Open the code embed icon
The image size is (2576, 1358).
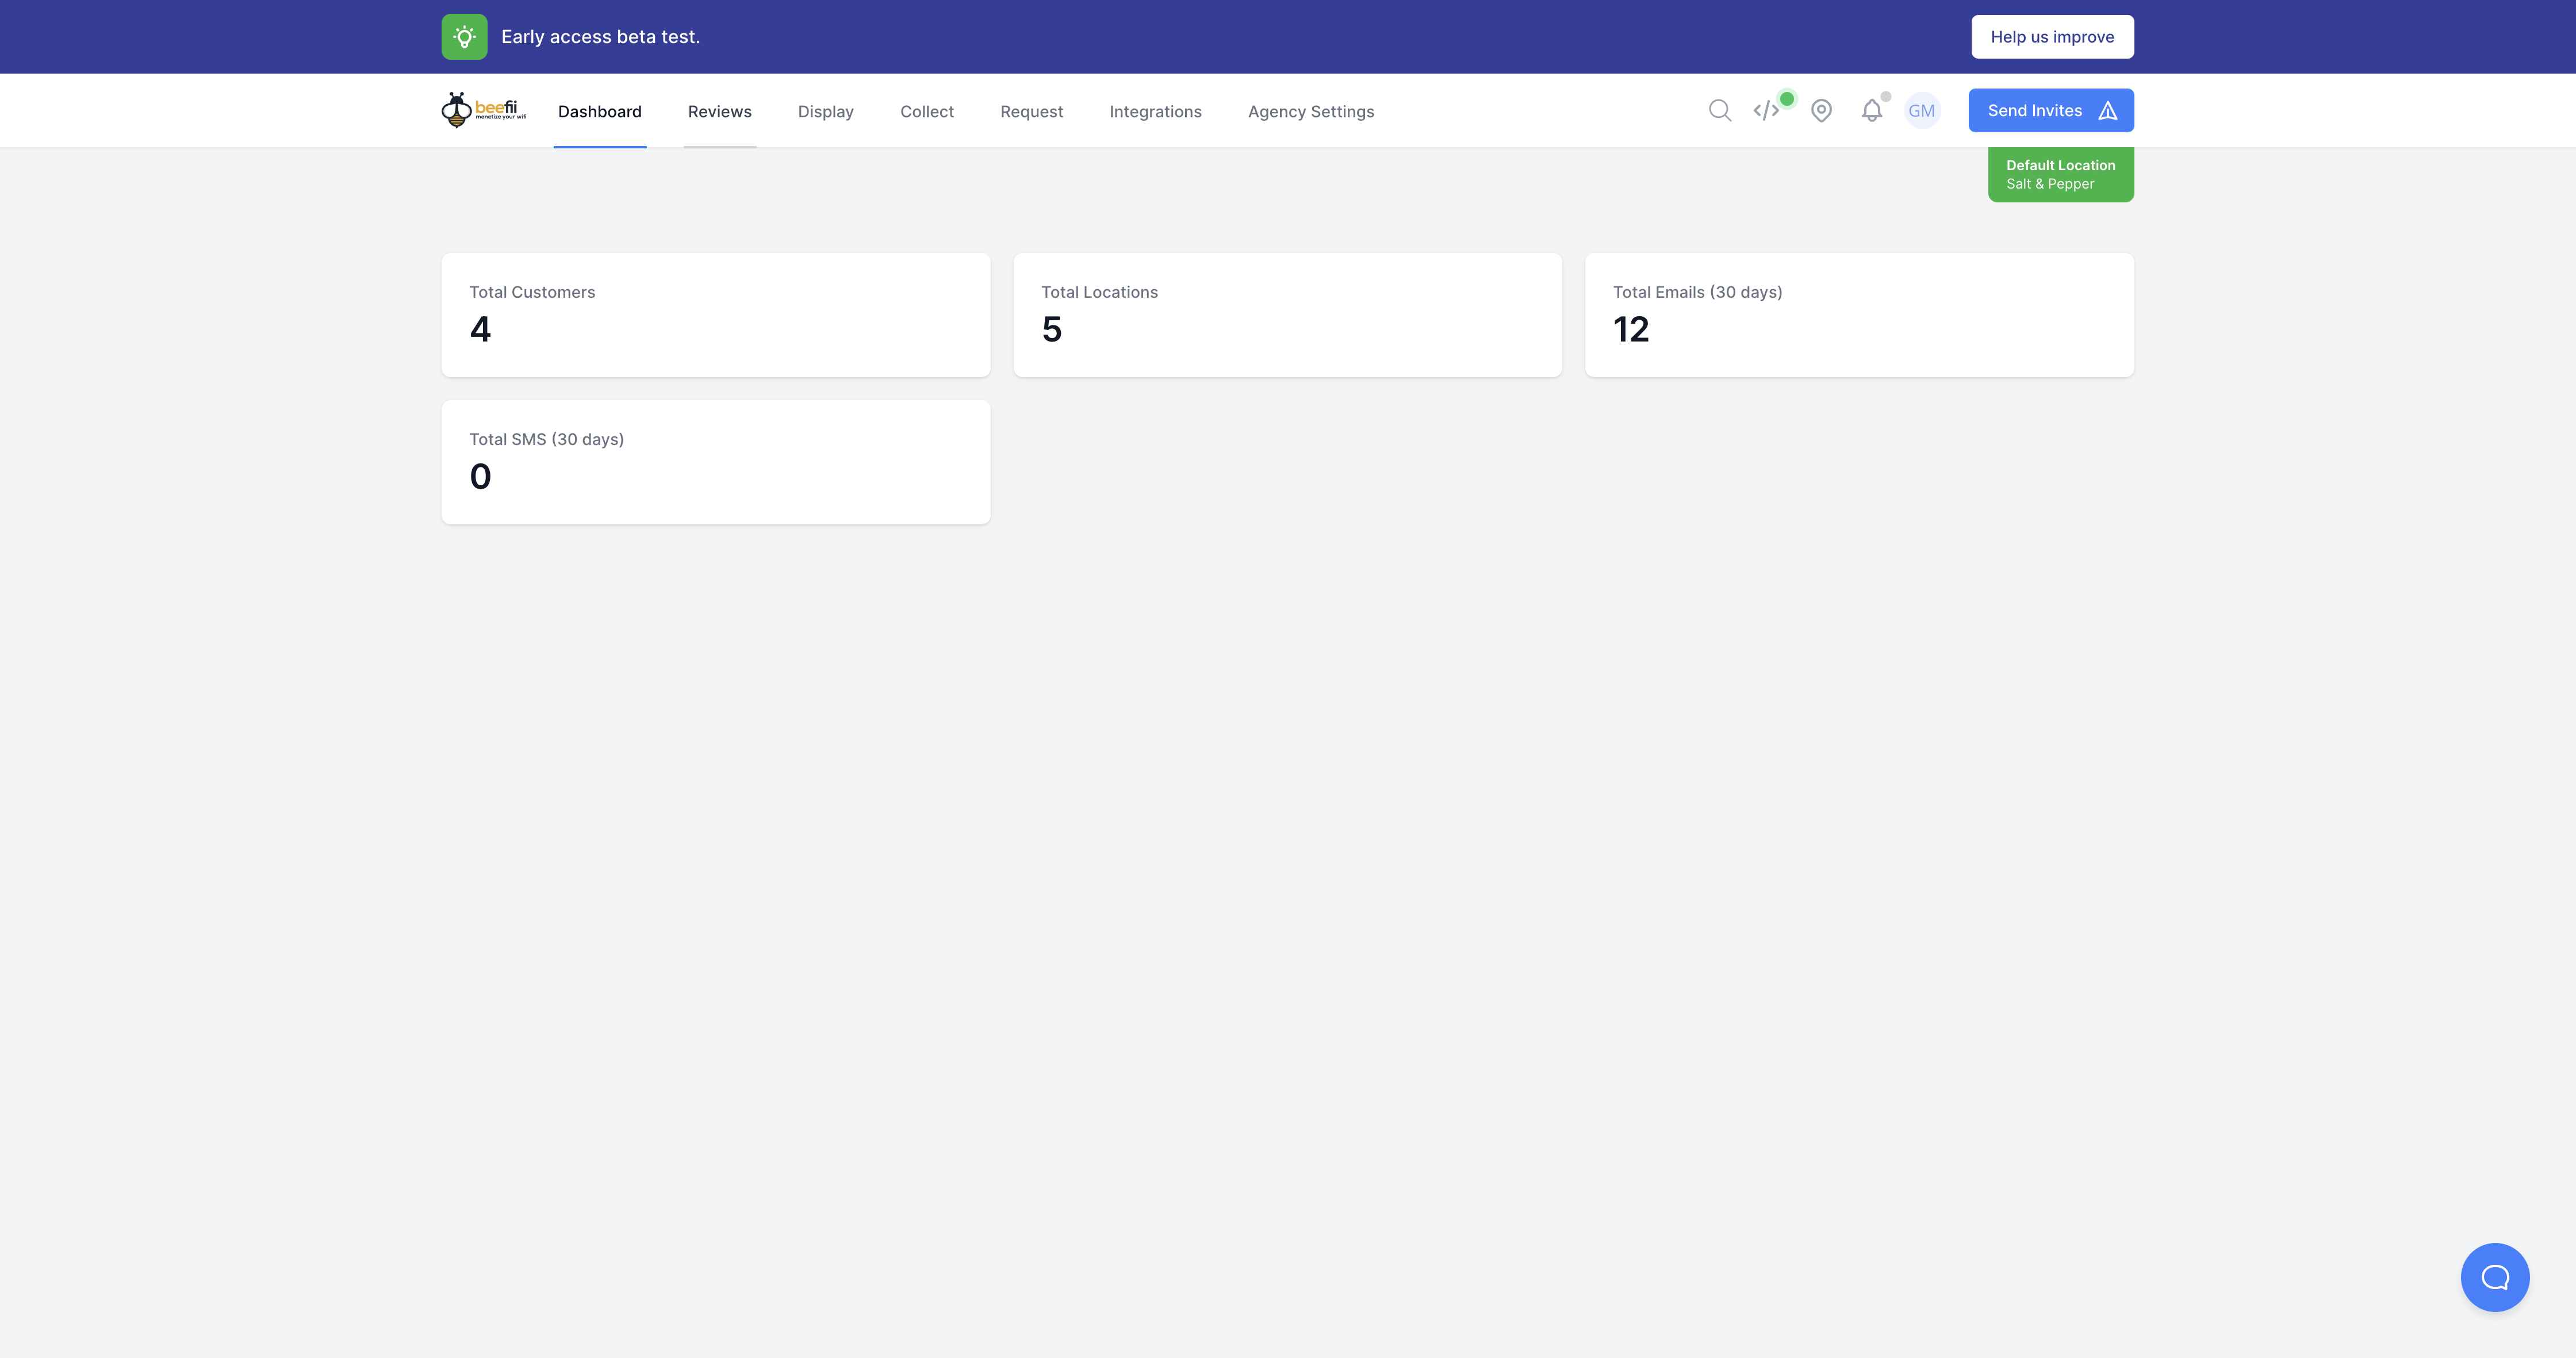point(1767,111)
